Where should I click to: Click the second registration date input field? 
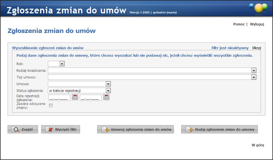tap(91, 98)
